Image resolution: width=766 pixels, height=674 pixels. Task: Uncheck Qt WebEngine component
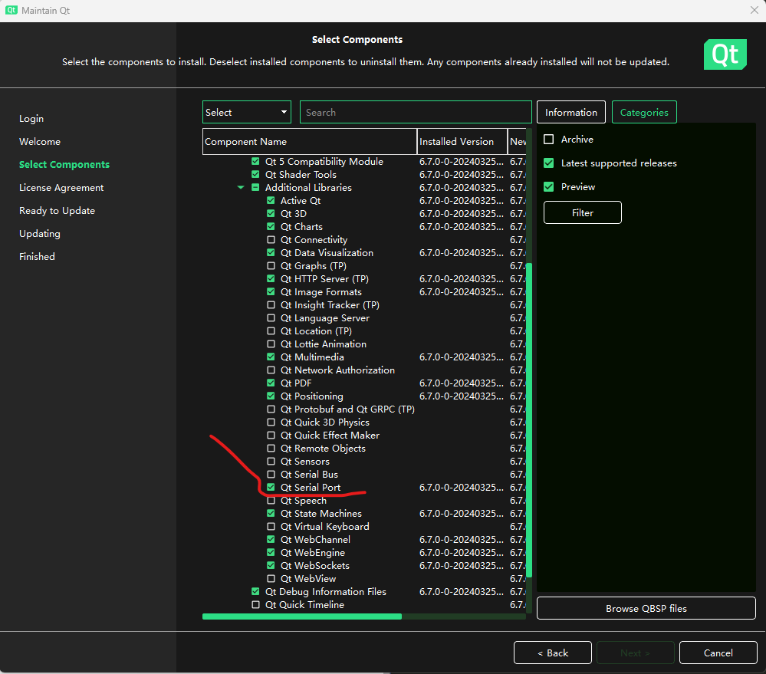coord(271,552)
